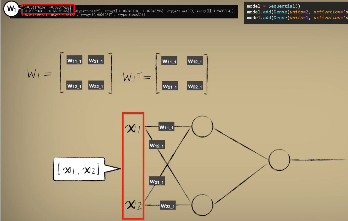Click w11_1 in the W1 matrix
Image resolution: width=348 pixels, height=221 pixels.
(x=74, y=60)
